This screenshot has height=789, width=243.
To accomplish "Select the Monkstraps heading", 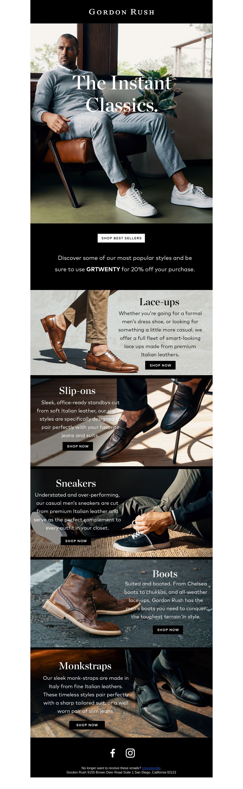I will tap(85, 666).
